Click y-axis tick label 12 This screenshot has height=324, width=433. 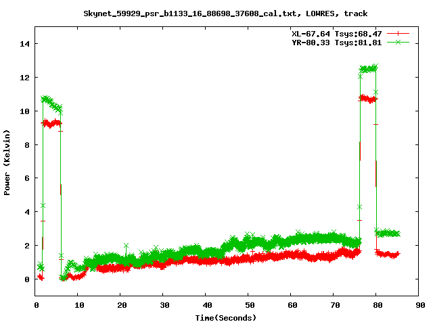(24, 78)
